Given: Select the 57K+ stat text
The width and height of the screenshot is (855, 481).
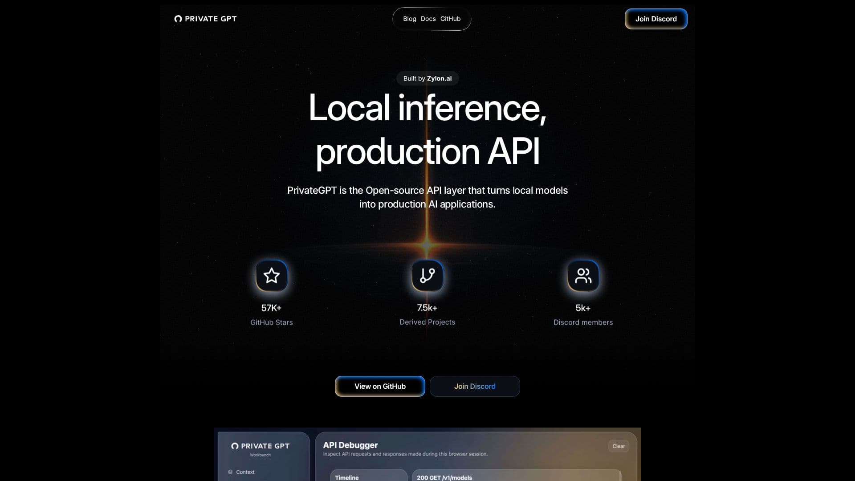Looking at the screenshot, I should pos(271,308).
